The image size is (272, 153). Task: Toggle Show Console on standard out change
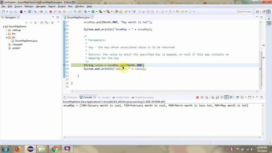(x=227, y=97)
